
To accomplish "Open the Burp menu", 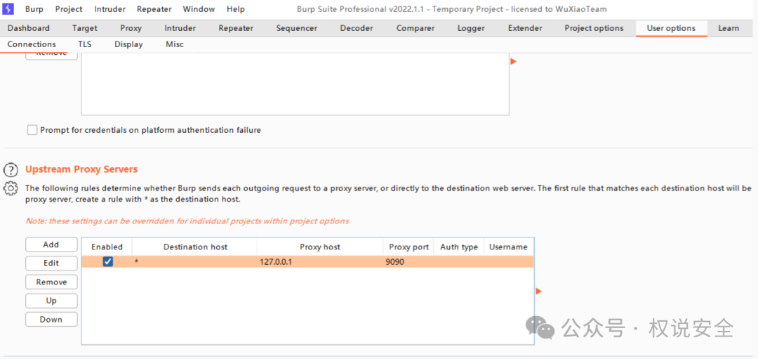I will pos(34,9).
